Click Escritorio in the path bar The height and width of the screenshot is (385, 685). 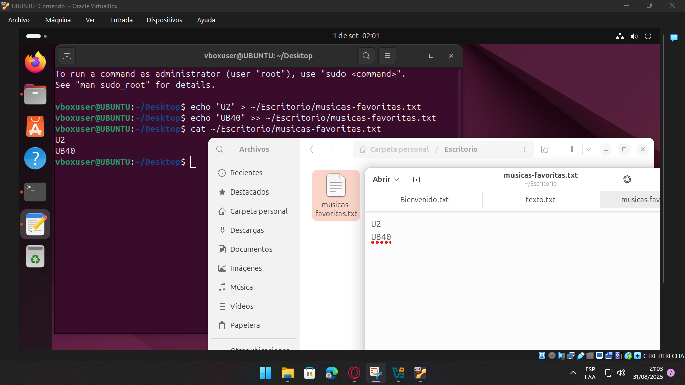pos(461,149)
